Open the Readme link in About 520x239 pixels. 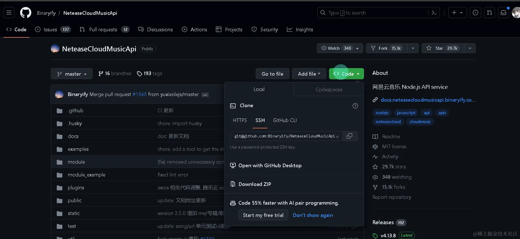click(x=386, y=137)
